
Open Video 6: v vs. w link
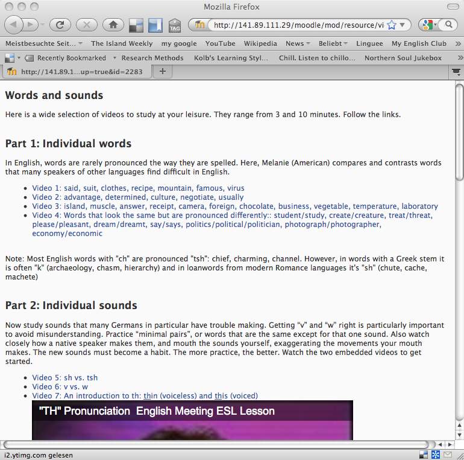pos(60,386)
